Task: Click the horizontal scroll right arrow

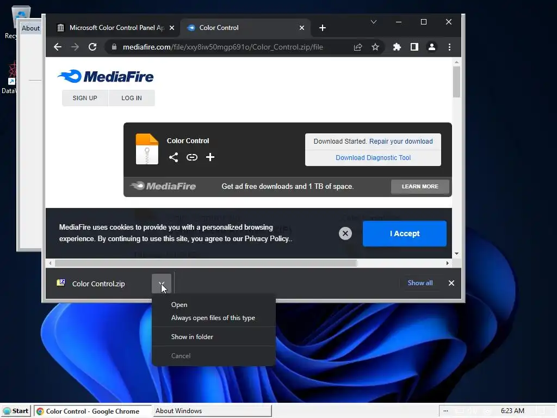Action: coord(447,263)
